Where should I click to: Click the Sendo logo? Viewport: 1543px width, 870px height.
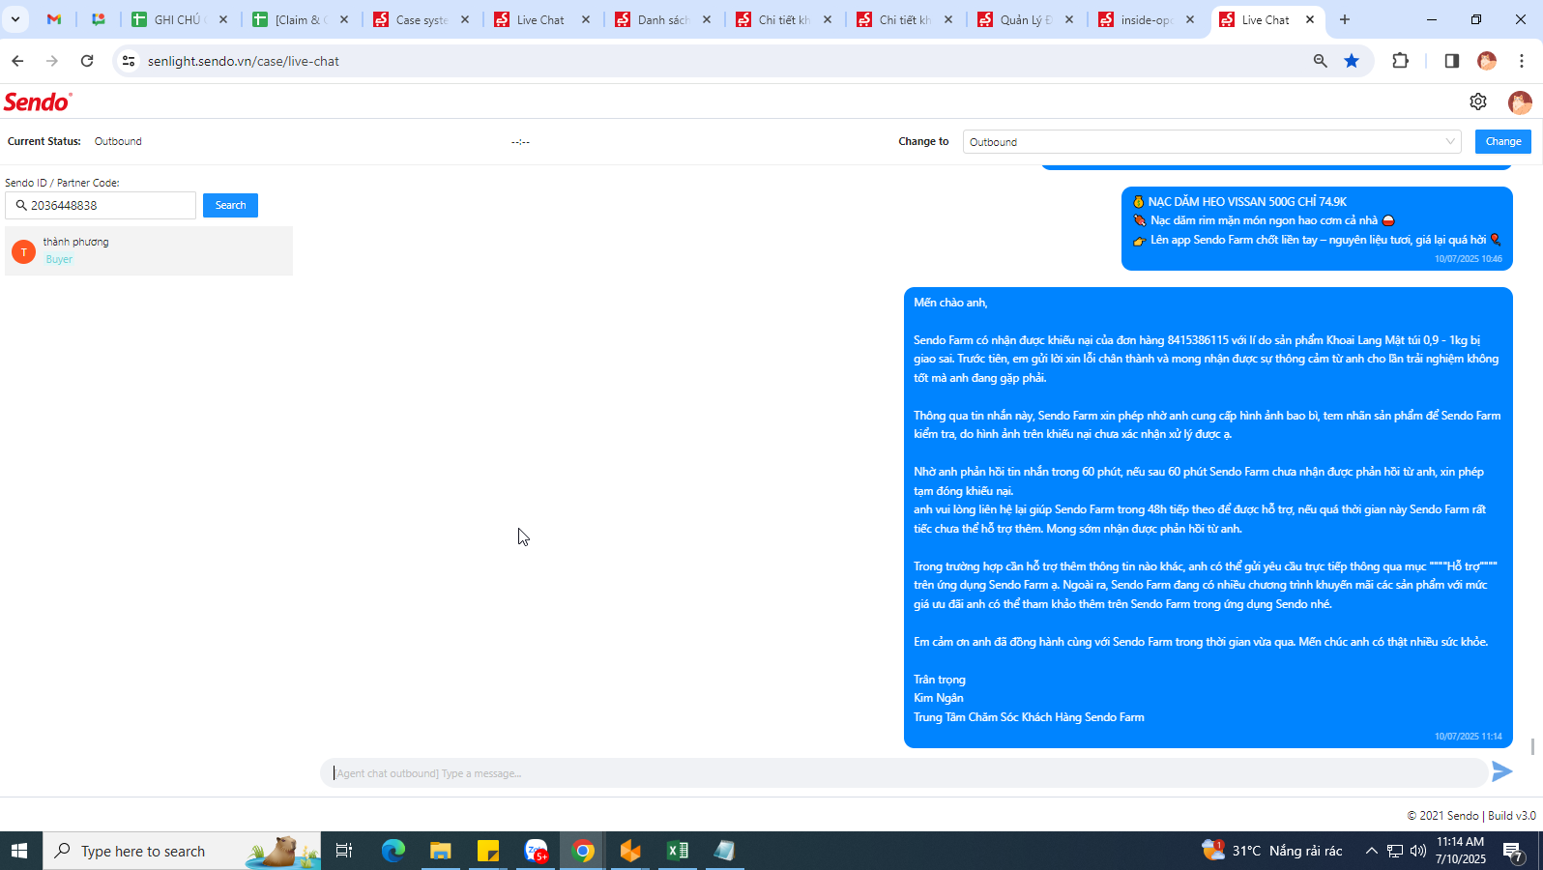pyautogui.click(x=38, y=101)
